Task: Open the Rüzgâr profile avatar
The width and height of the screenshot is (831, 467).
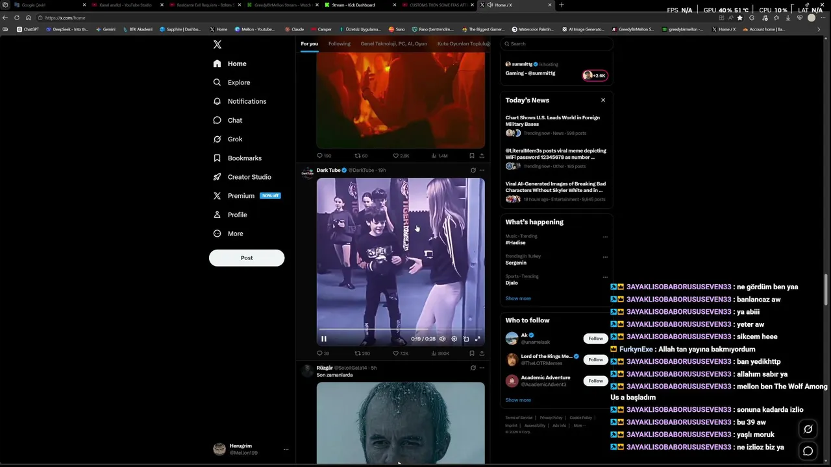Action: point(307,370)
